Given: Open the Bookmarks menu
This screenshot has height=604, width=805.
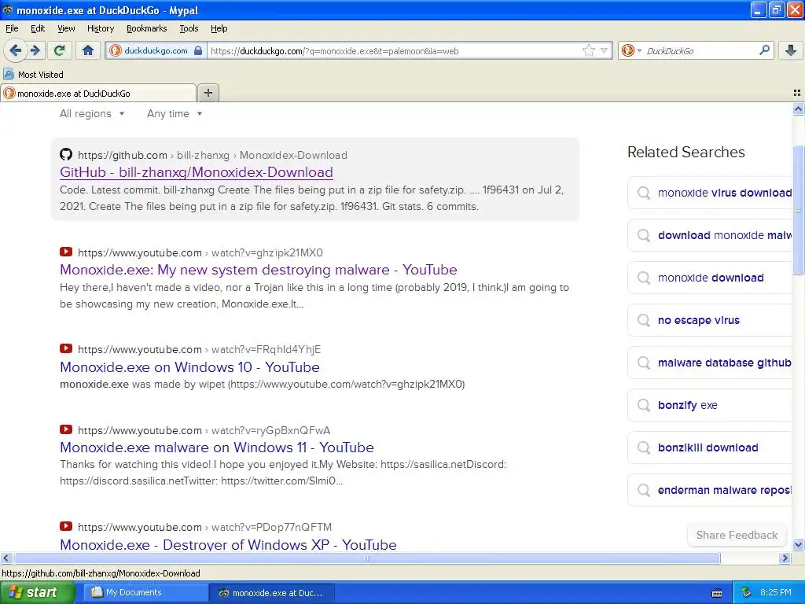Looking at the screenshot, I should coord(146,29).
